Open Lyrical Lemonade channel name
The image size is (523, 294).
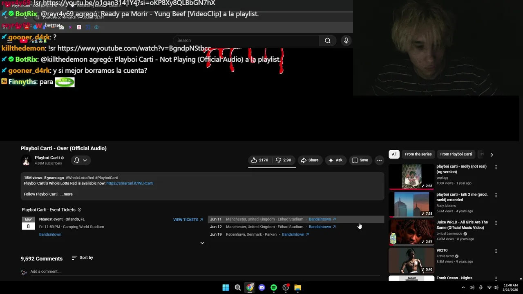[x=449, y=234]
